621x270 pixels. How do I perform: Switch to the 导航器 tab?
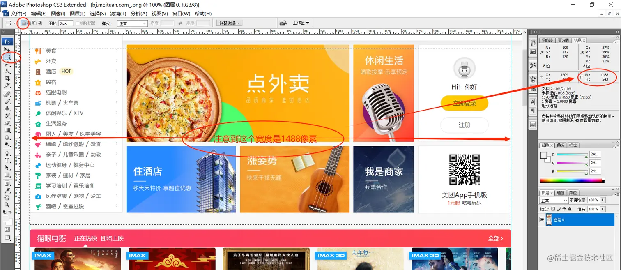(547, 40)
